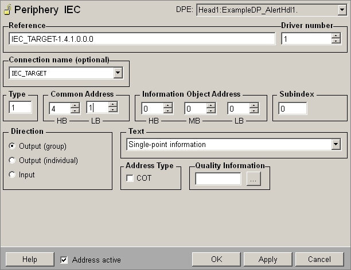Increment Common Address HB value
Screen dimensions: 351x270
[75, 105]
